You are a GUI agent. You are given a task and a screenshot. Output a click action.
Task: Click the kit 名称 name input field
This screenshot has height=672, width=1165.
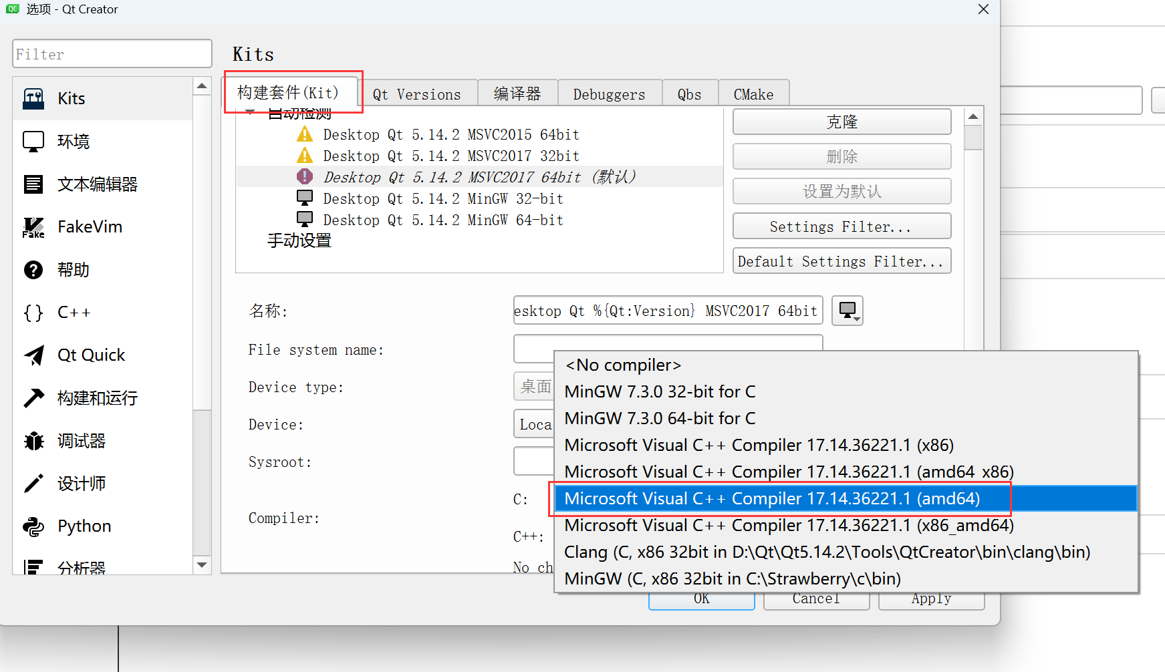668,311
